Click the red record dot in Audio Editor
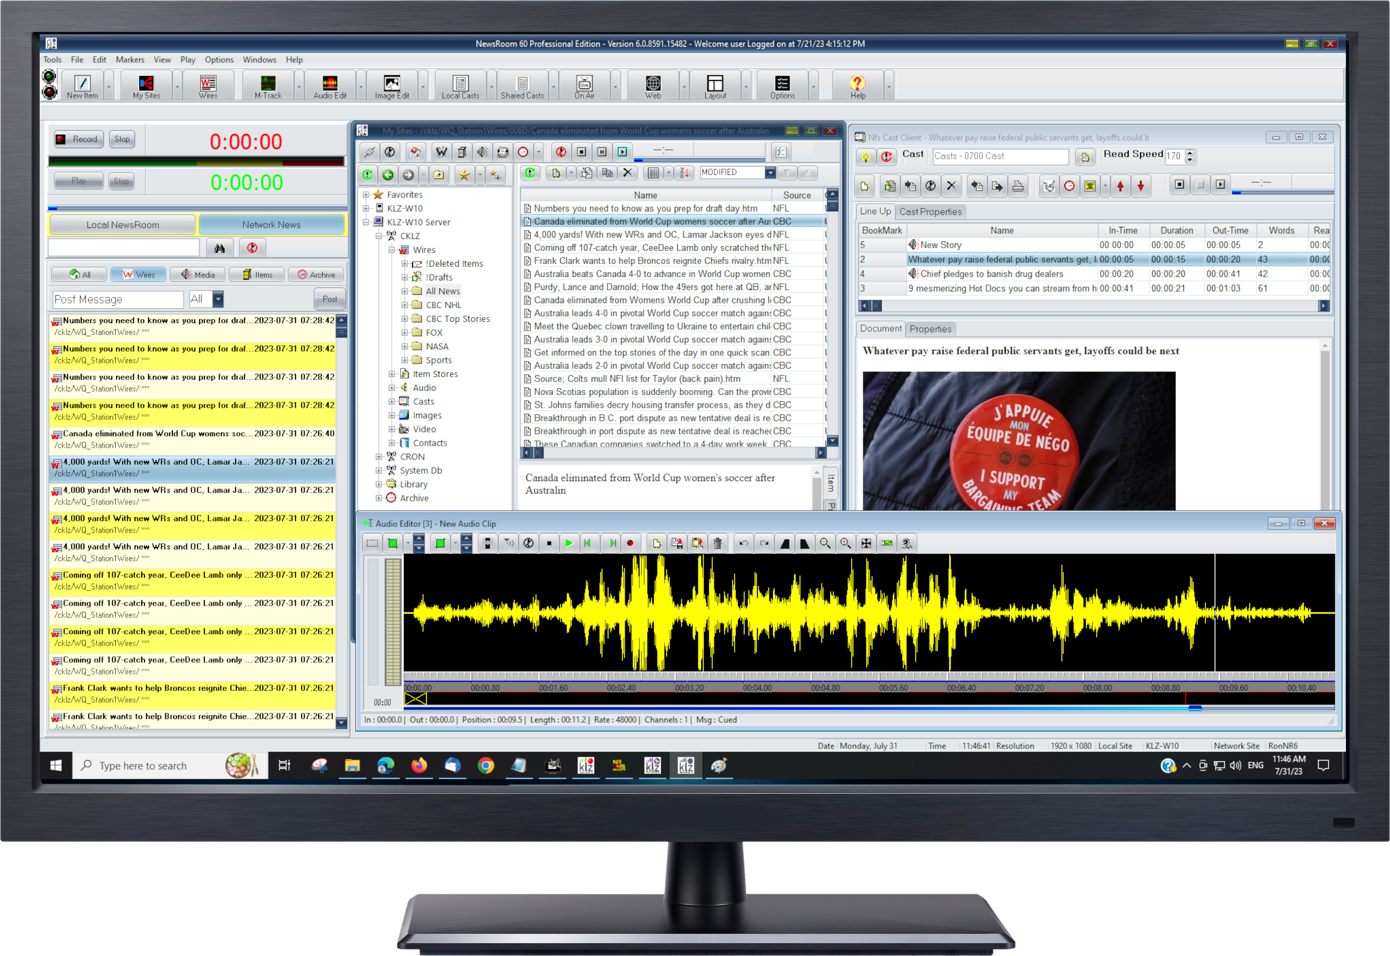The width and height of the screenshot is (1390, 956). [x=630, y=543]
